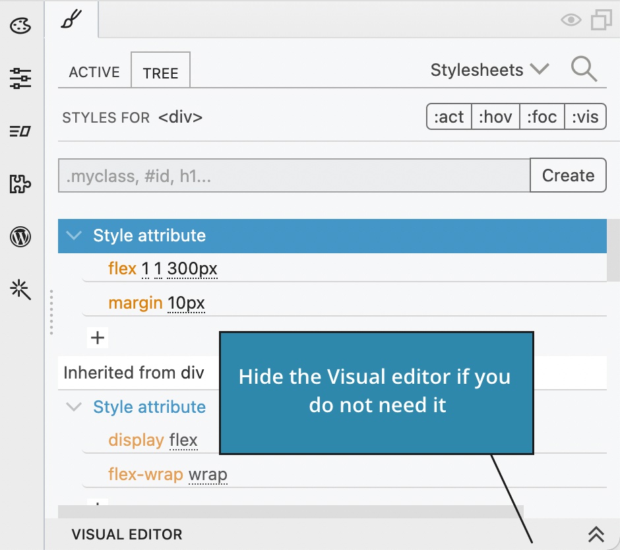The height and width of the screenshot is (550, 620).
Task: Hide Visual editor with double-chevron icon
Action: pyautogui.click(x=596, y=534)
